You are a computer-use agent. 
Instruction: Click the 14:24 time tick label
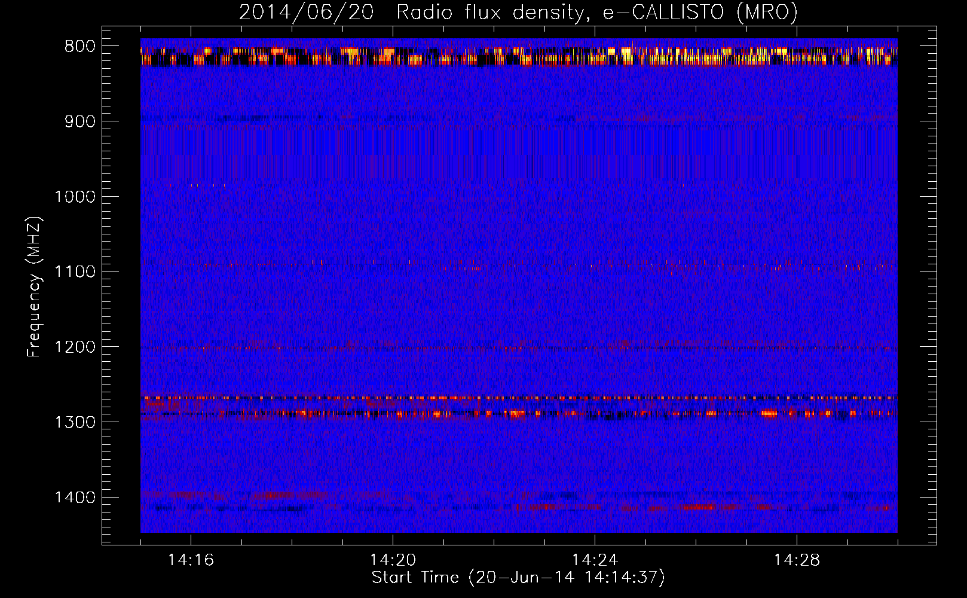[x=595, y=560]
